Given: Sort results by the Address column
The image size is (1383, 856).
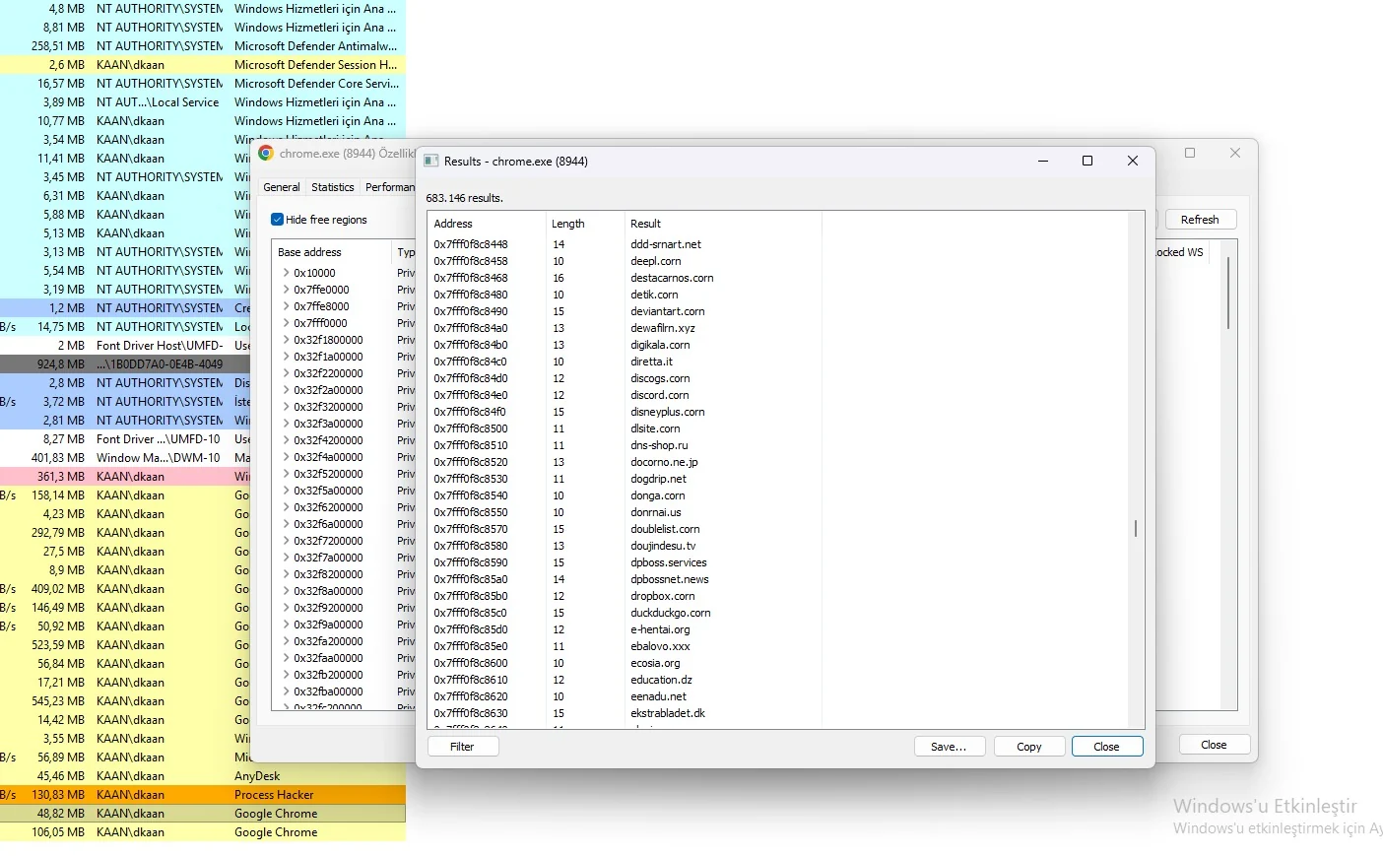Looking at the screenshot, I should [x=487, y=224].
